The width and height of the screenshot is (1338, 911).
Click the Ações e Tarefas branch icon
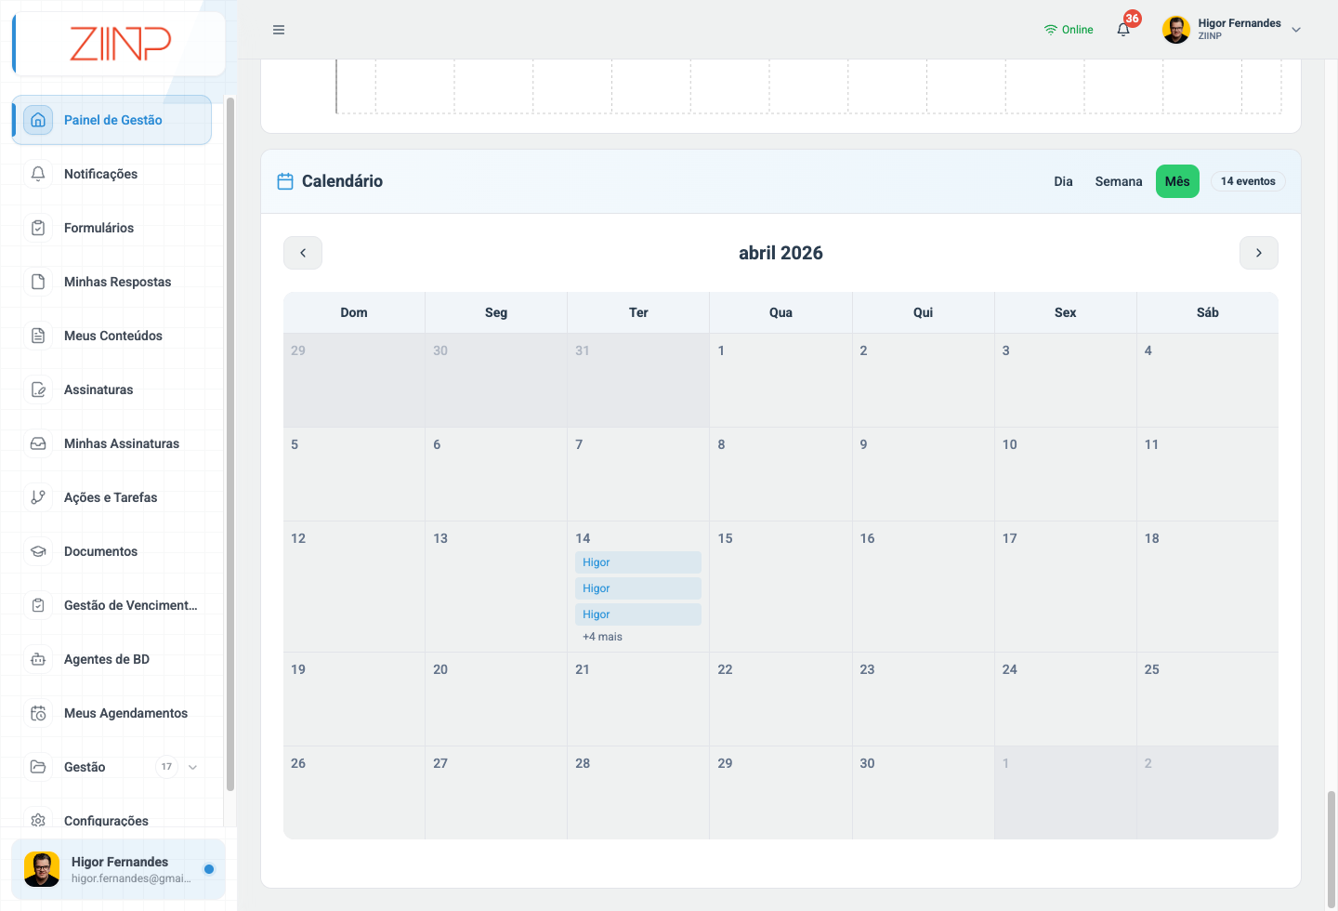click(38, 497)
